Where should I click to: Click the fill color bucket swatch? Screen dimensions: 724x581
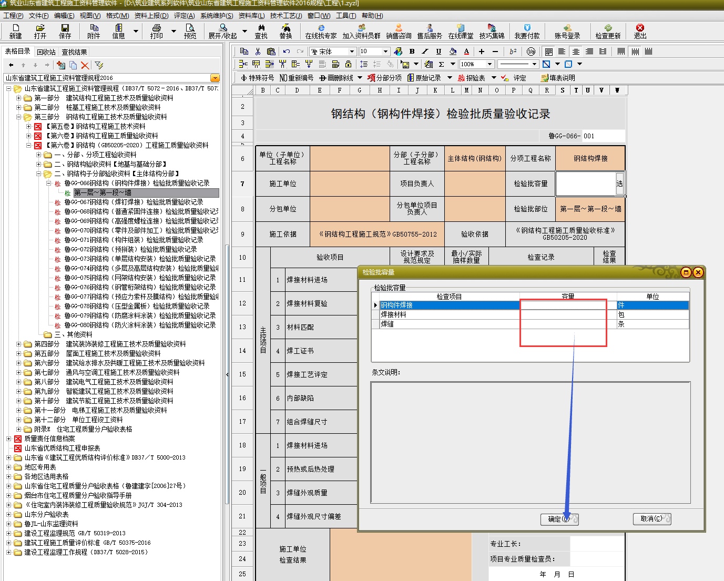tap(453, 51)
